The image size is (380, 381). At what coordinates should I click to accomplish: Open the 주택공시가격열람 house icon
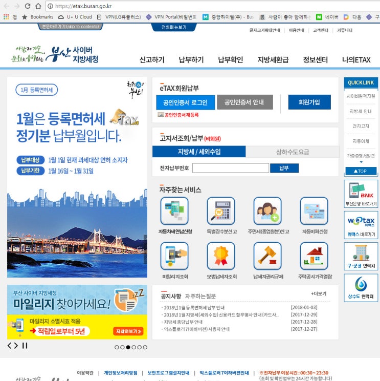point(314,256)
